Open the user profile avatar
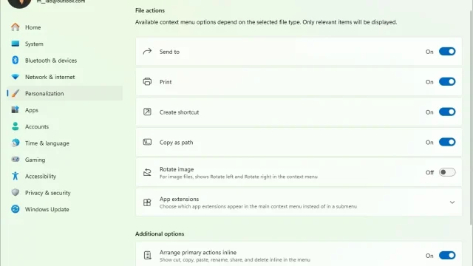This screenshot has width=473, height=266. (x=19, y=2)
